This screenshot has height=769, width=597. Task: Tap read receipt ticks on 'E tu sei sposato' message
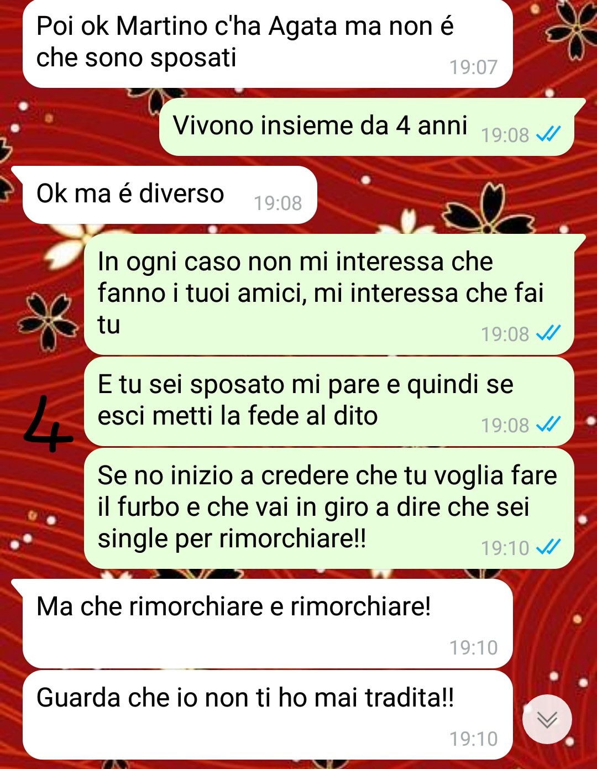(x=548, y=425)
